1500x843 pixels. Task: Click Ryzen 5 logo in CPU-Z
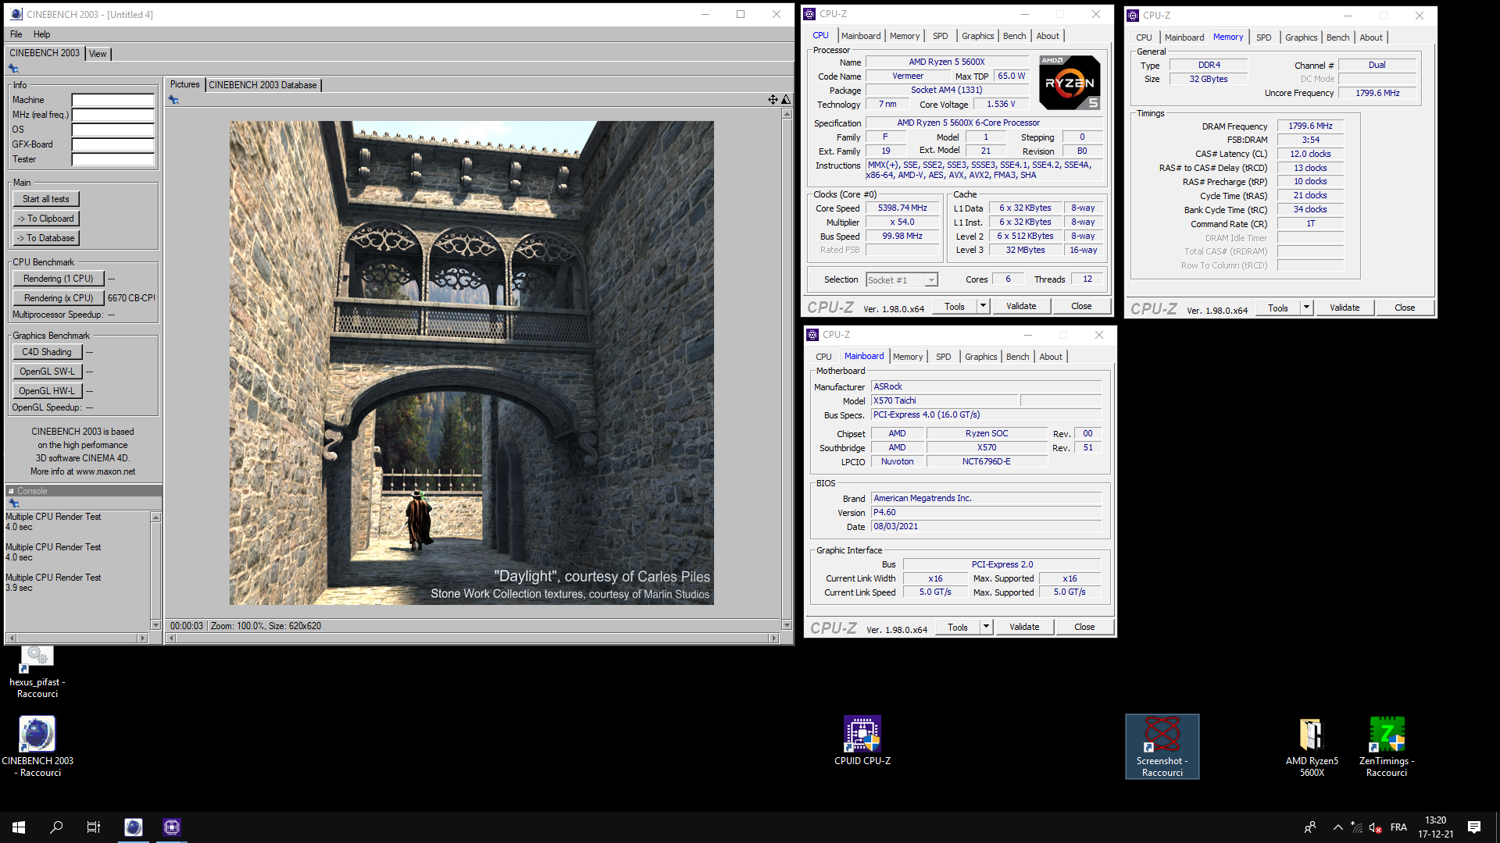pyautogui.click(x=1070, y=82)
